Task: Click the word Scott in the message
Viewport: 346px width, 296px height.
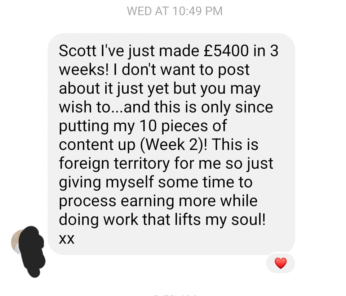Action: pyautogui.click(x=77, y=51)
